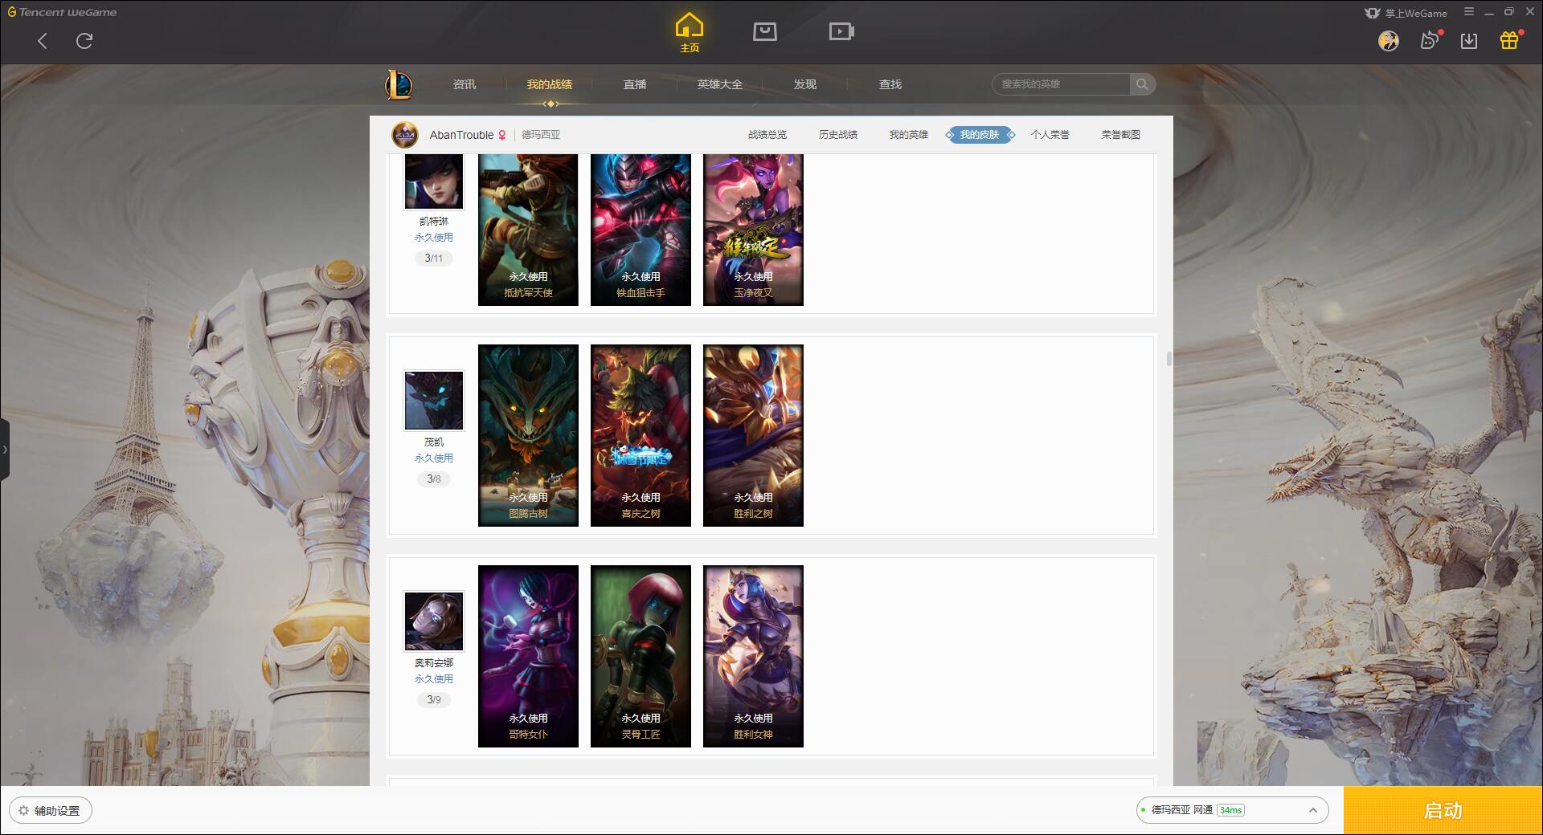This screenshot has width=1543, height=835.
Task: Switch to the 英雄大全 tab
Action: coord(720,84)
